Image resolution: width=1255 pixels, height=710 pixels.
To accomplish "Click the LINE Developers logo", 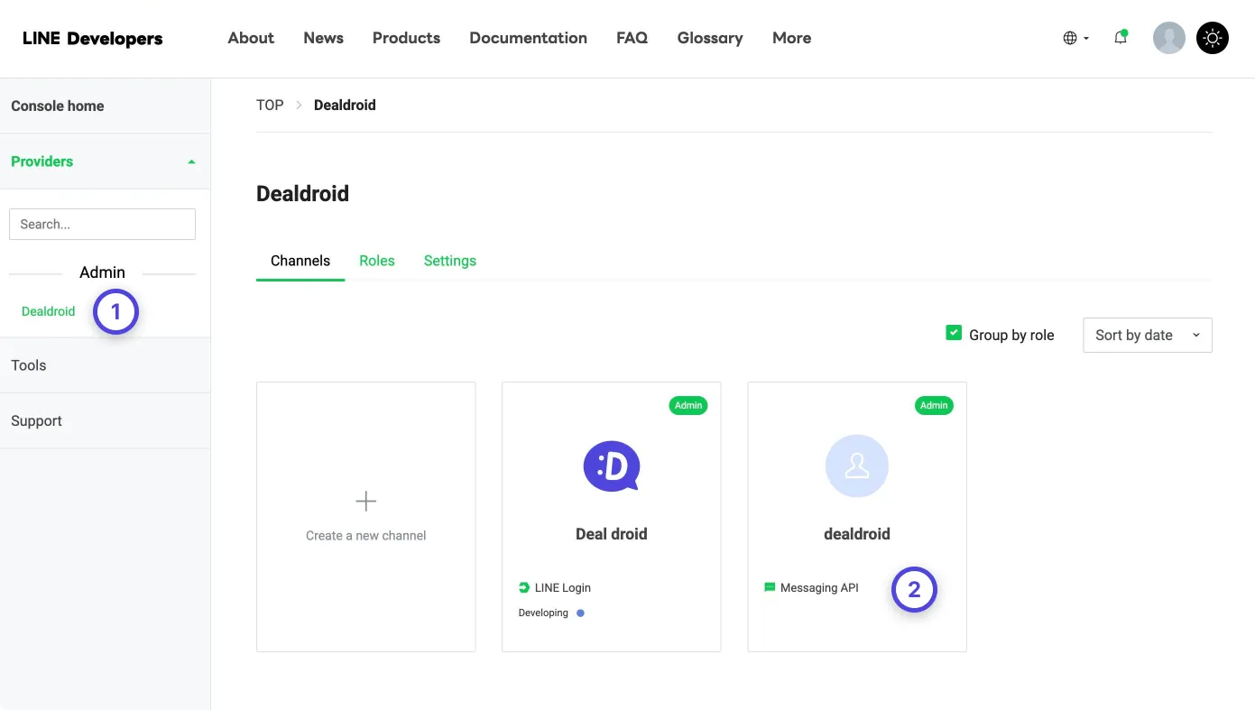I will (x=92, y=38).
